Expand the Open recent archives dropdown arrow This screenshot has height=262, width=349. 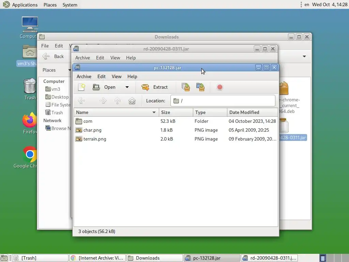127,87
